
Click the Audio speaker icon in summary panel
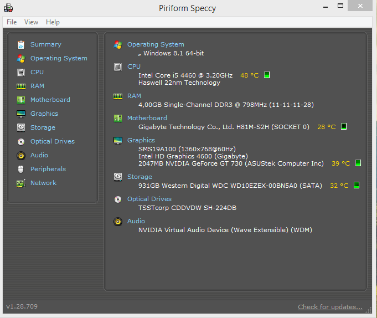point(118,222)
